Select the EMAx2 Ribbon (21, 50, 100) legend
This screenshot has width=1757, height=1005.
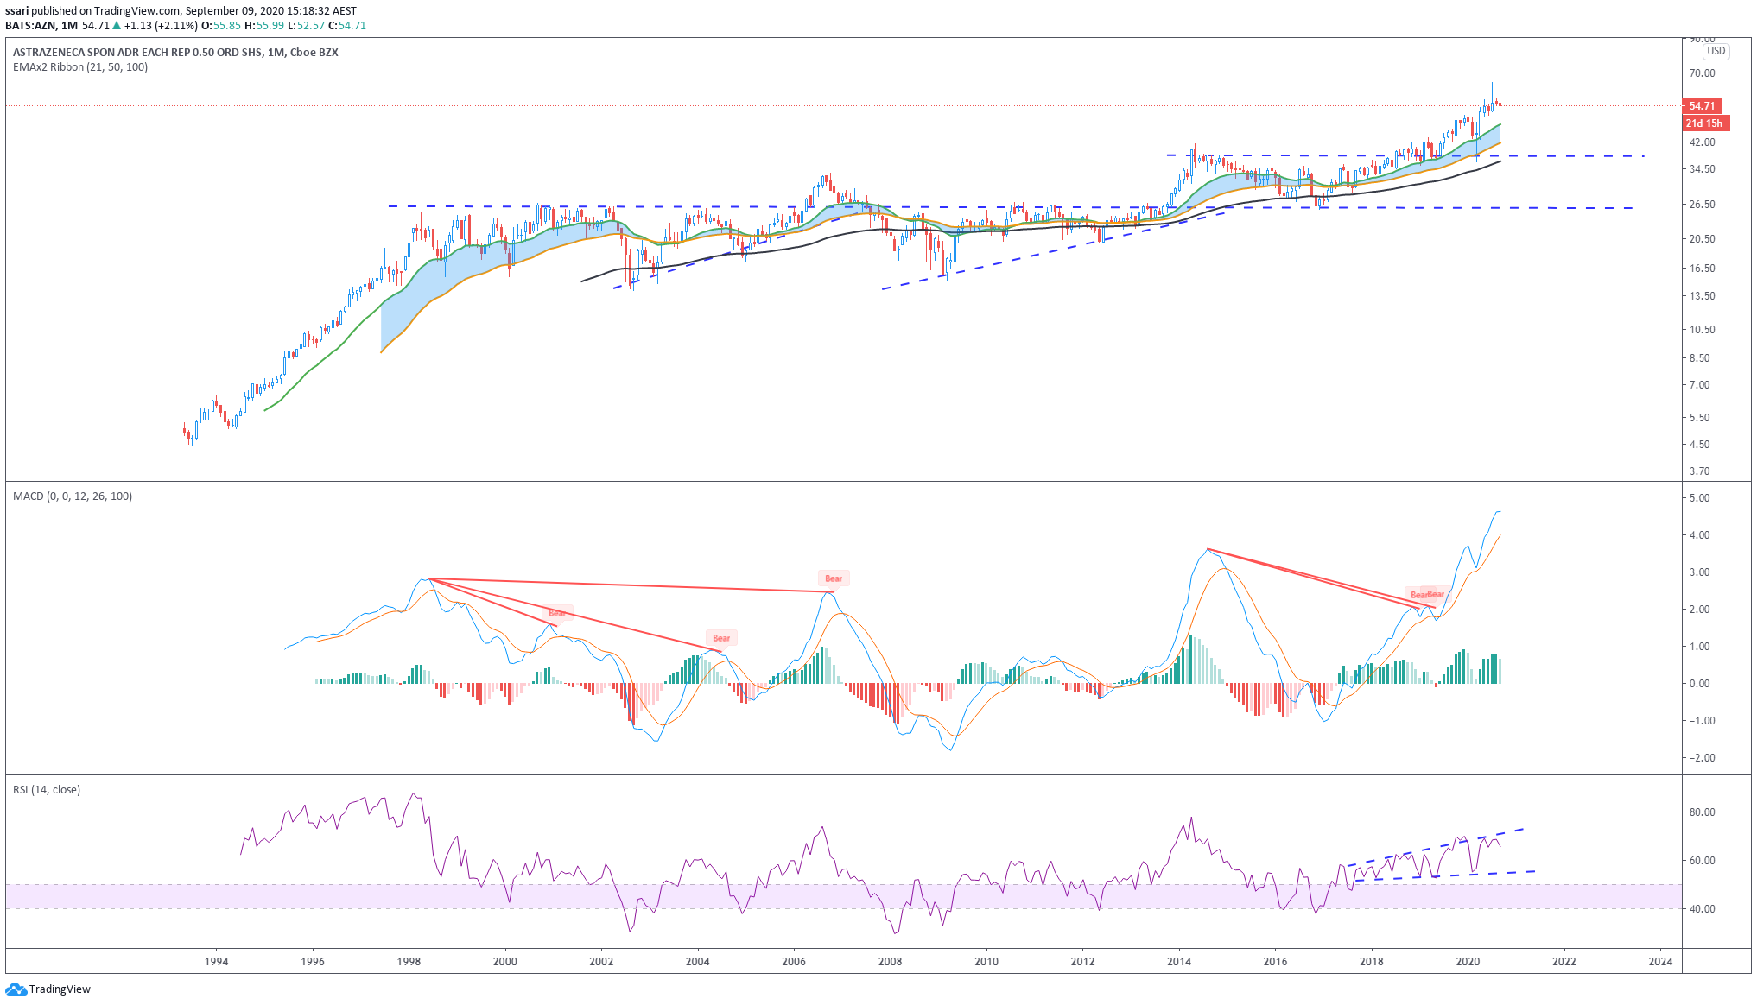tap(80, 67)
